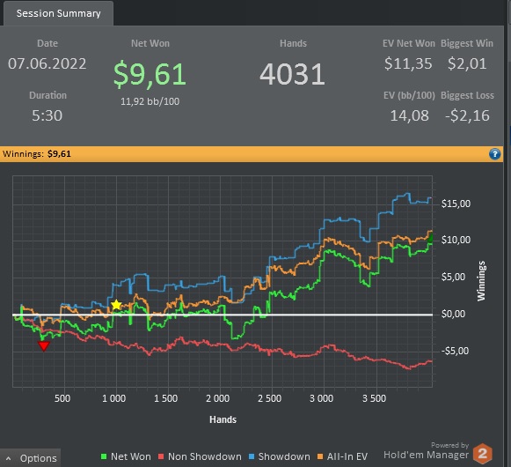The height and width of the screenshot is (467, 511).
Task: Click the Date header label
Action: coord(47,43)
